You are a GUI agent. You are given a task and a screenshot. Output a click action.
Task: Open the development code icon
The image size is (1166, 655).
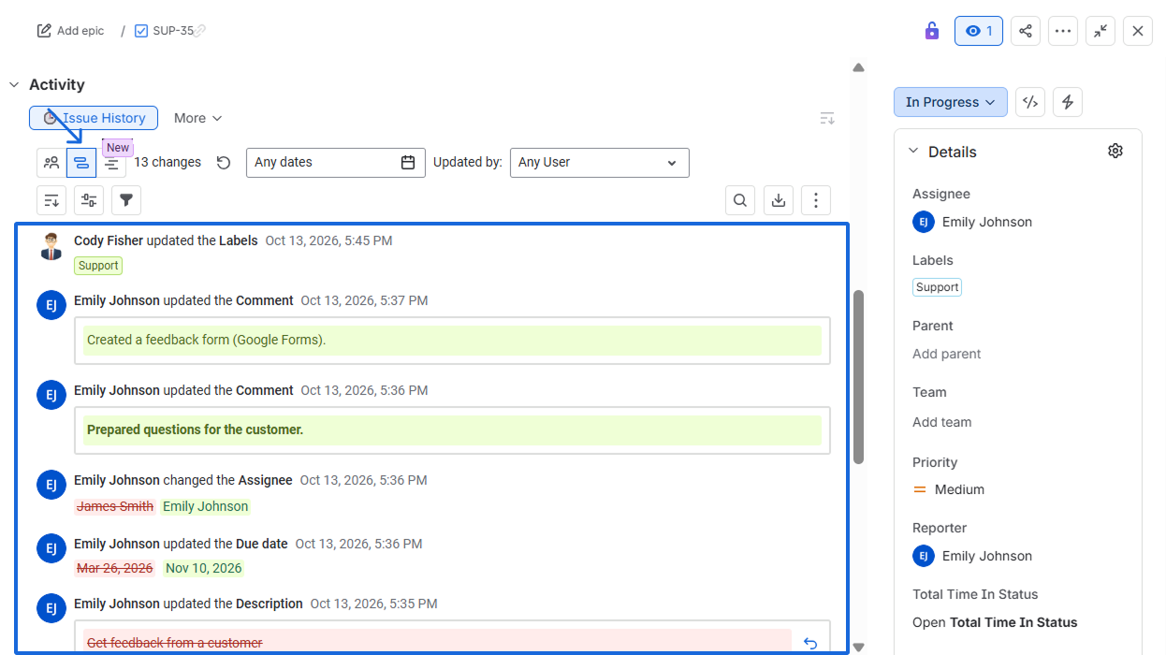pyautogui.click(x=1030, y=102)
